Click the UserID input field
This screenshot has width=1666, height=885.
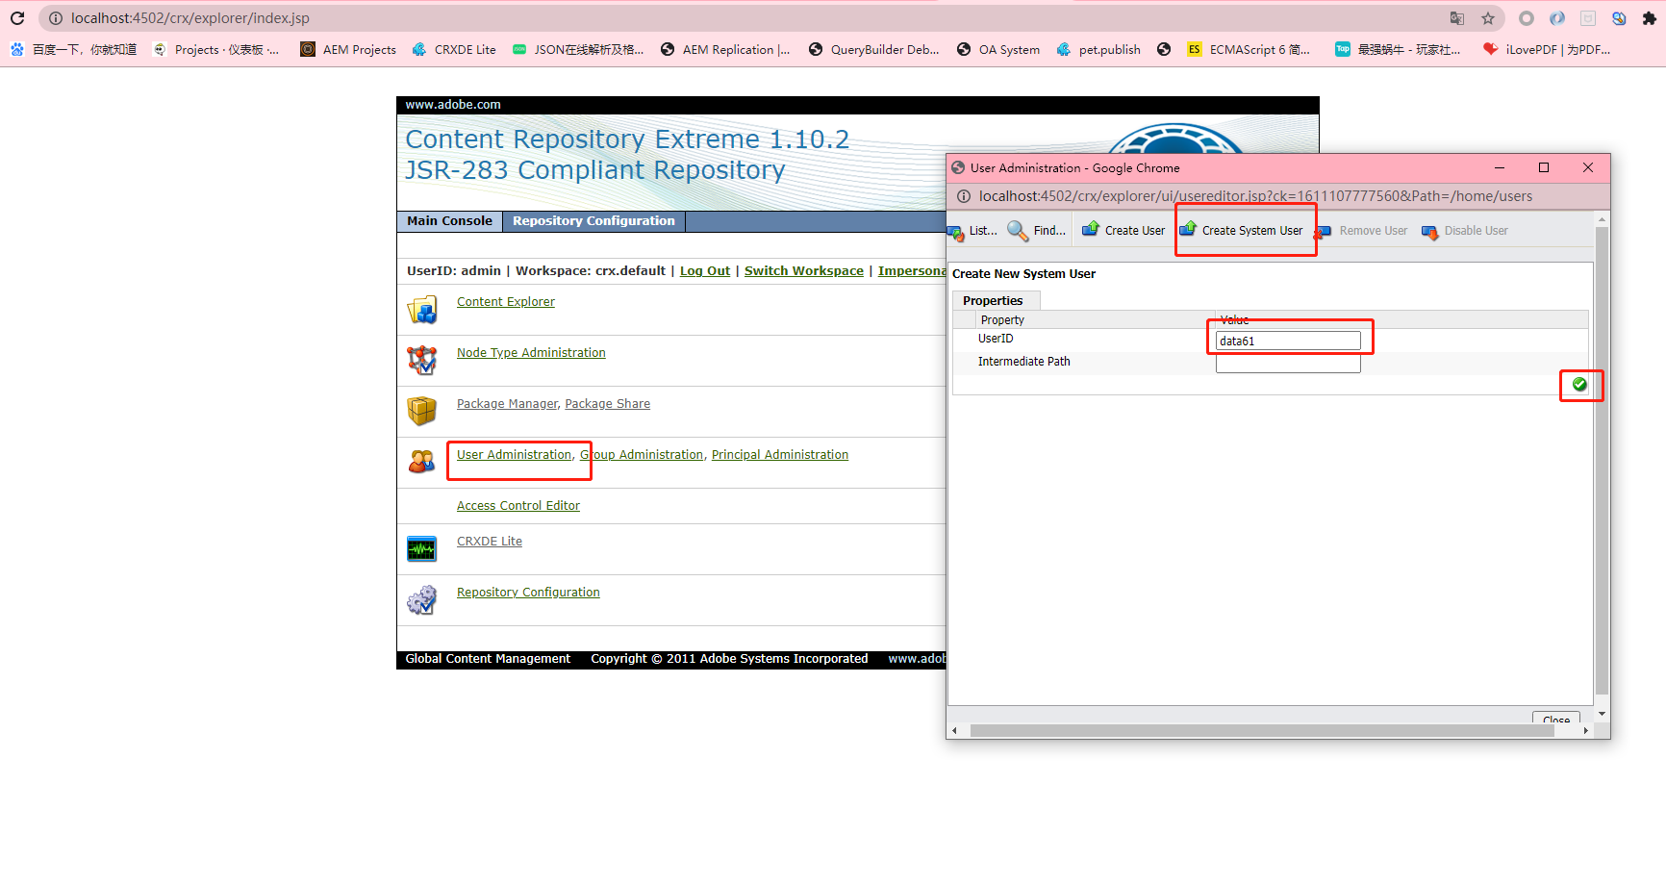click(1288, 341)
